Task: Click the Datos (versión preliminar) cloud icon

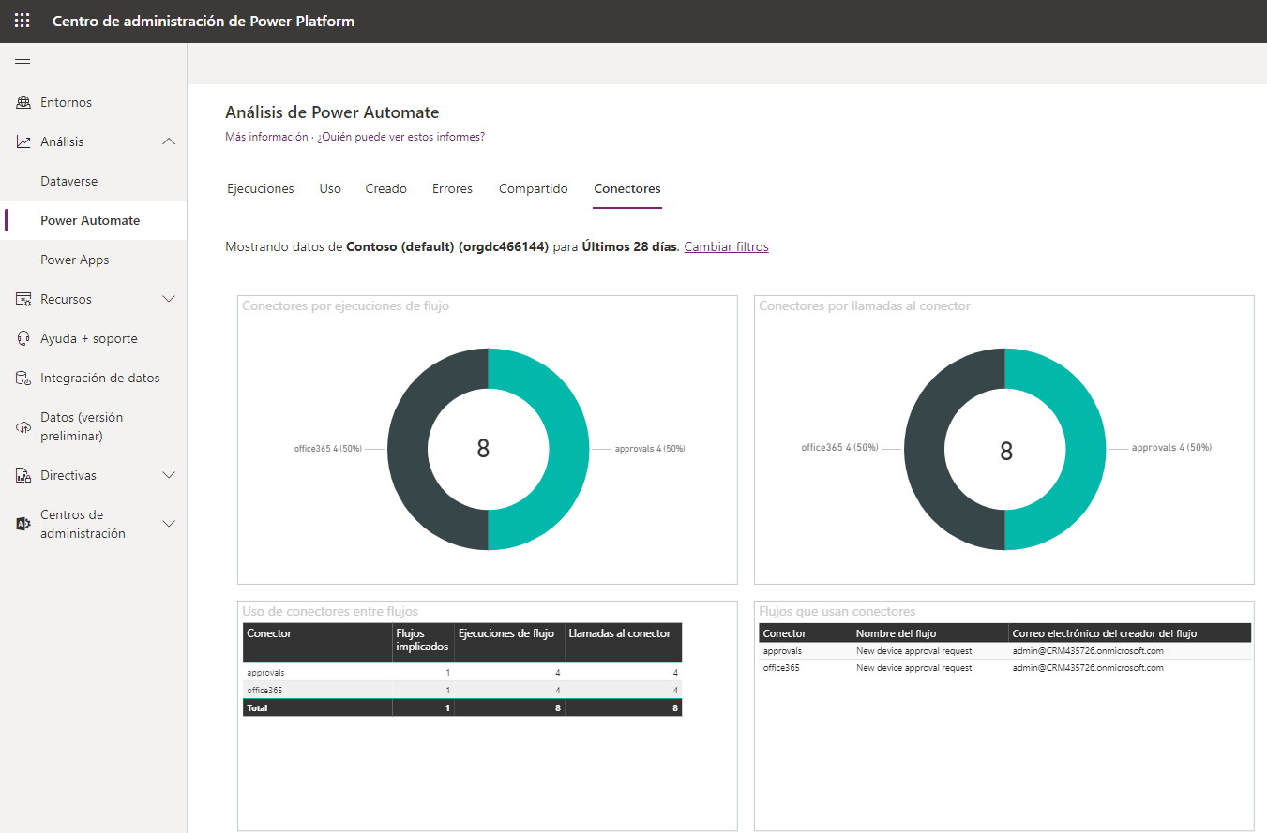Action: tap(23, 427)
